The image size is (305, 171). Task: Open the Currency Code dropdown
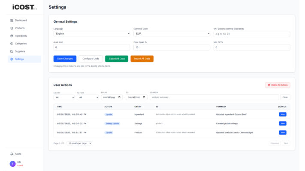click(x=172, y=34)
